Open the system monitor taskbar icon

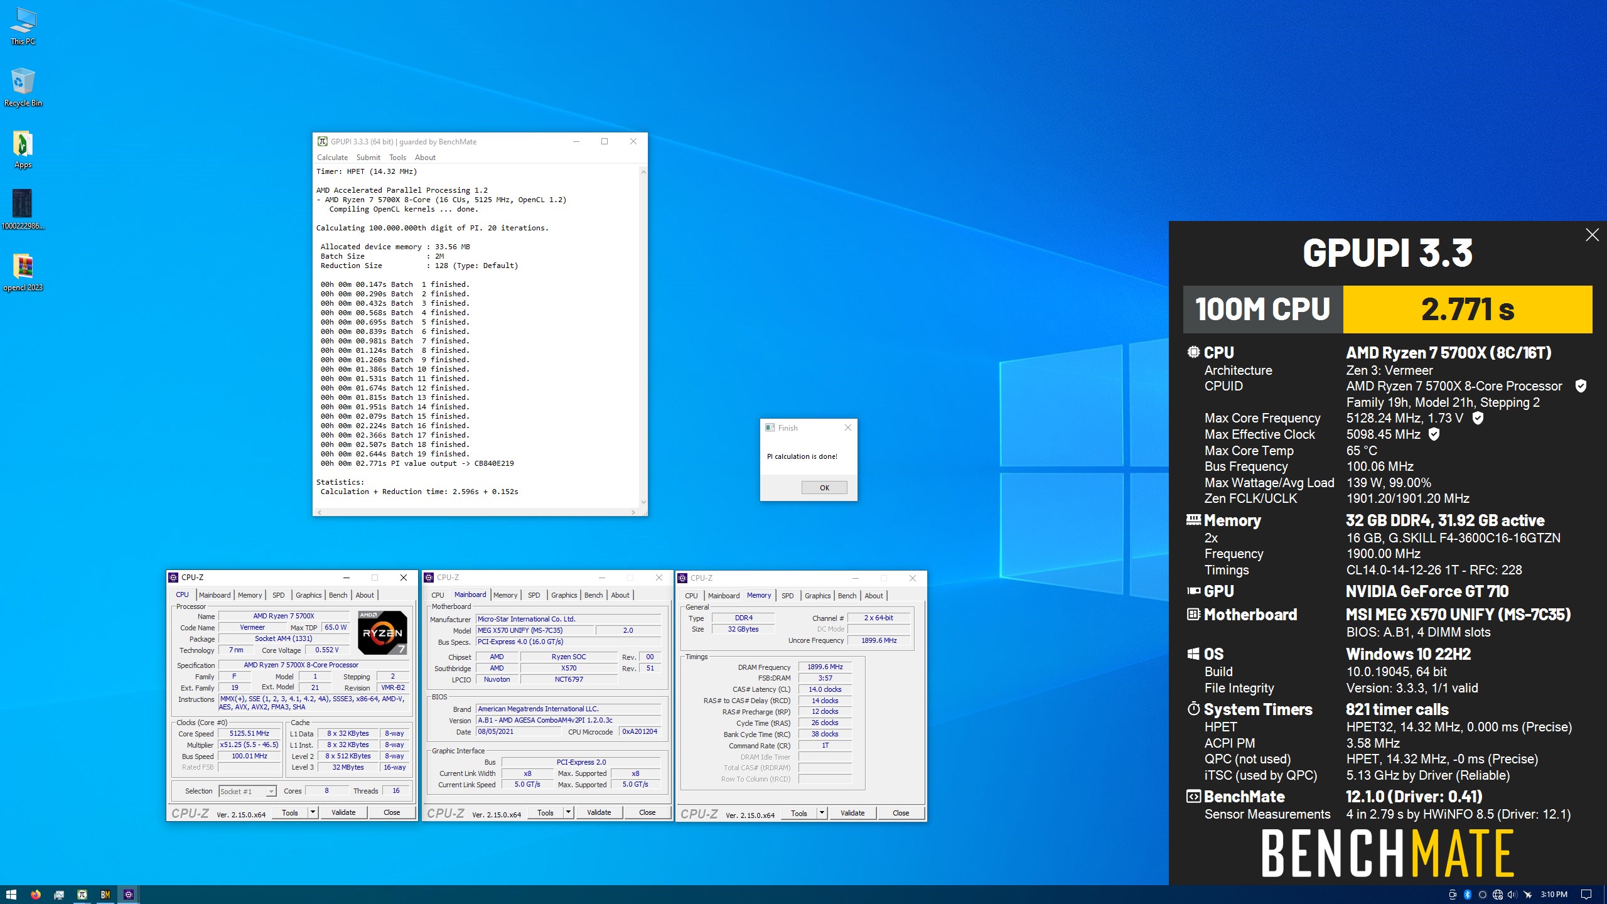tap(58, 895)
